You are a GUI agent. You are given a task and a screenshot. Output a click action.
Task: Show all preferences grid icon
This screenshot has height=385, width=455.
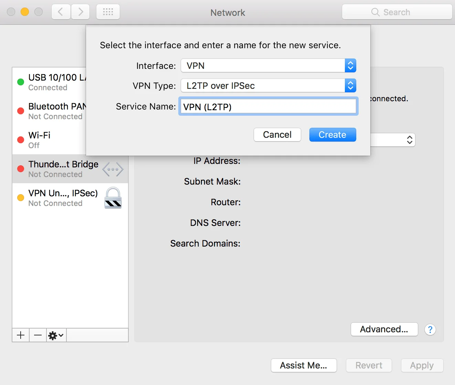[x=108, y=12]
